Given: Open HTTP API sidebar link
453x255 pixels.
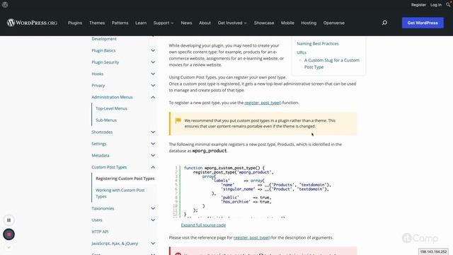Looking at the screenshot, I should pyautogui.click(x=100, y=232).
